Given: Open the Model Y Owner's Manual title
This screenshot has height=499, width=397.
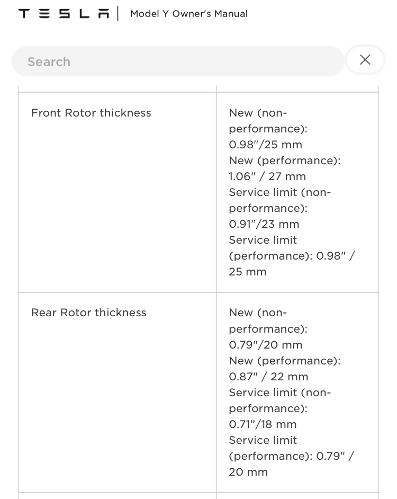Looking at the screenshot, I should click(189, 14).
